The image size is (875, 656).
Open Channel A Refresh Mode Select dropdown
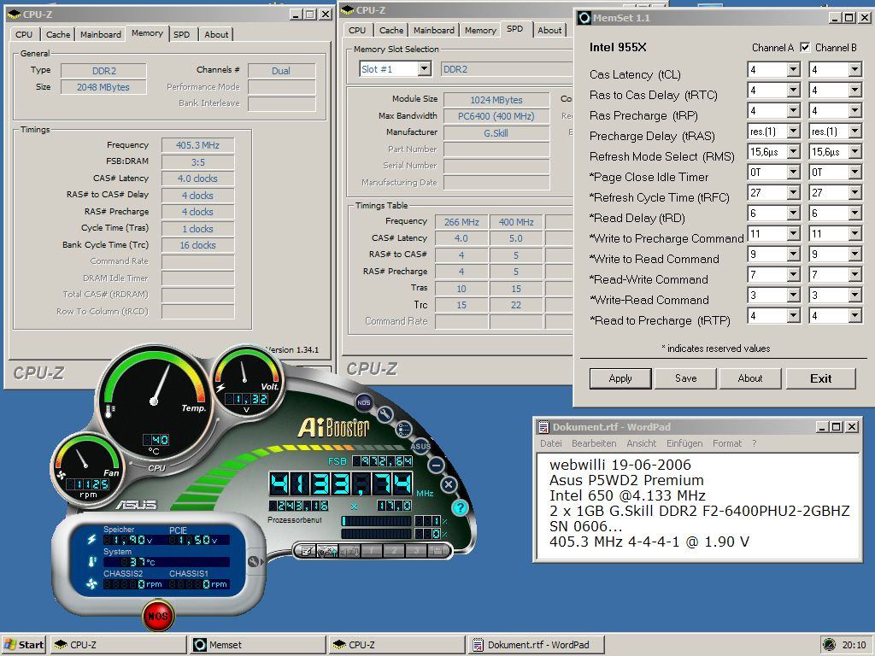[x=794, y=152]
